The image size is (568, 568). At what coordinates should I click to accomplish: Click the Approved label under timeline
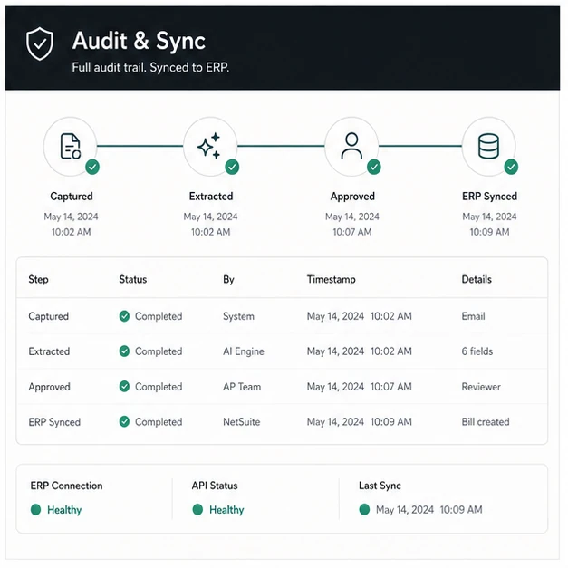[x=352, y=197]
